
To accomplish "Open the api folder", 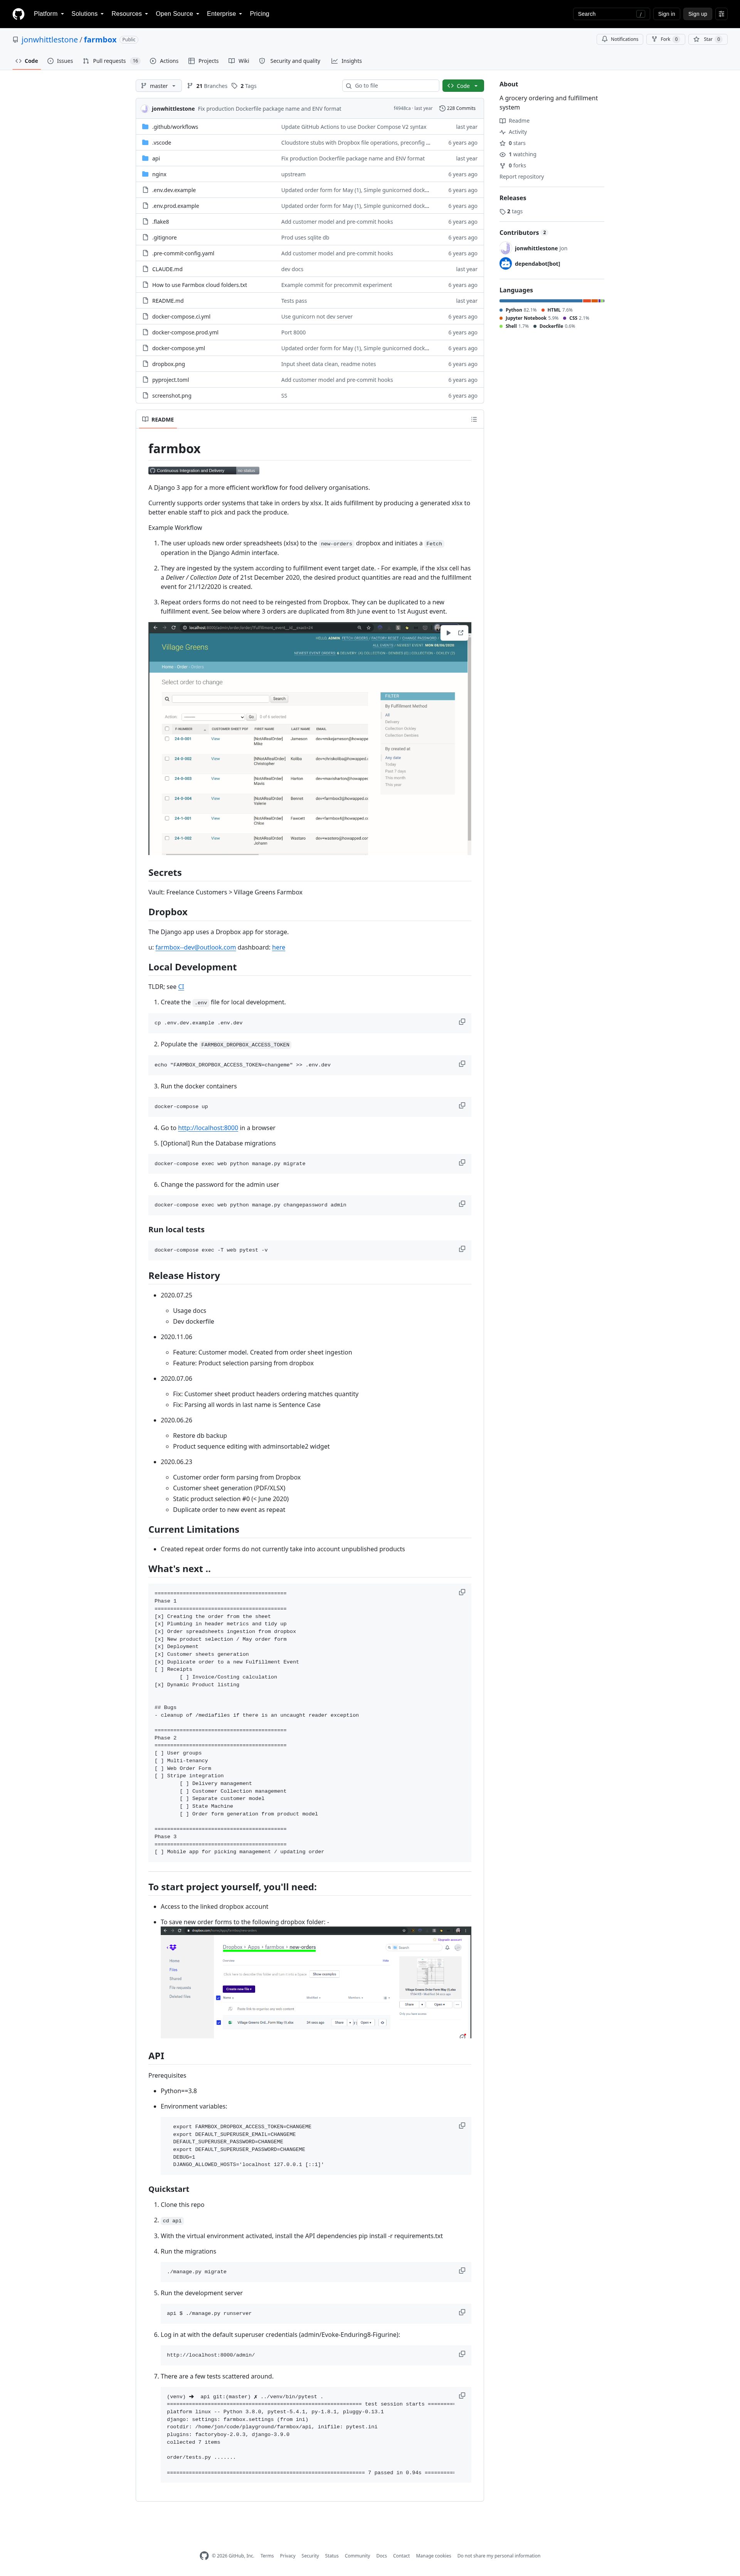I will coord(156,158).
